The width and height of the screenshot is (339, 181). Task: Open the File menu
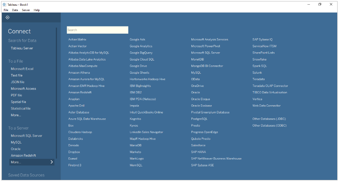[6, 10]
